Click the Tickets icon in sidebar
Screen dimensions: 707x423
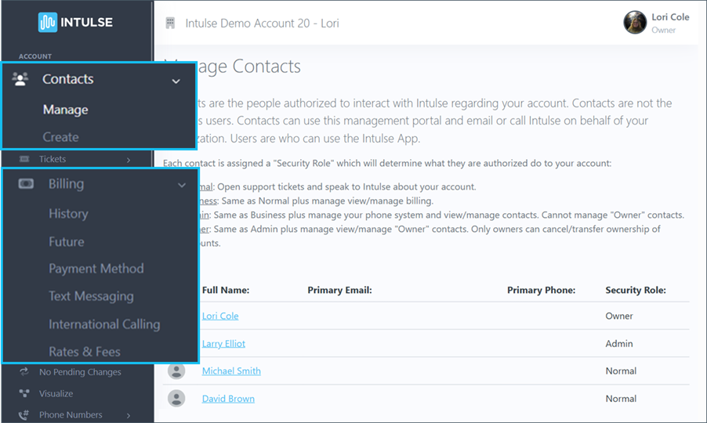24,159
